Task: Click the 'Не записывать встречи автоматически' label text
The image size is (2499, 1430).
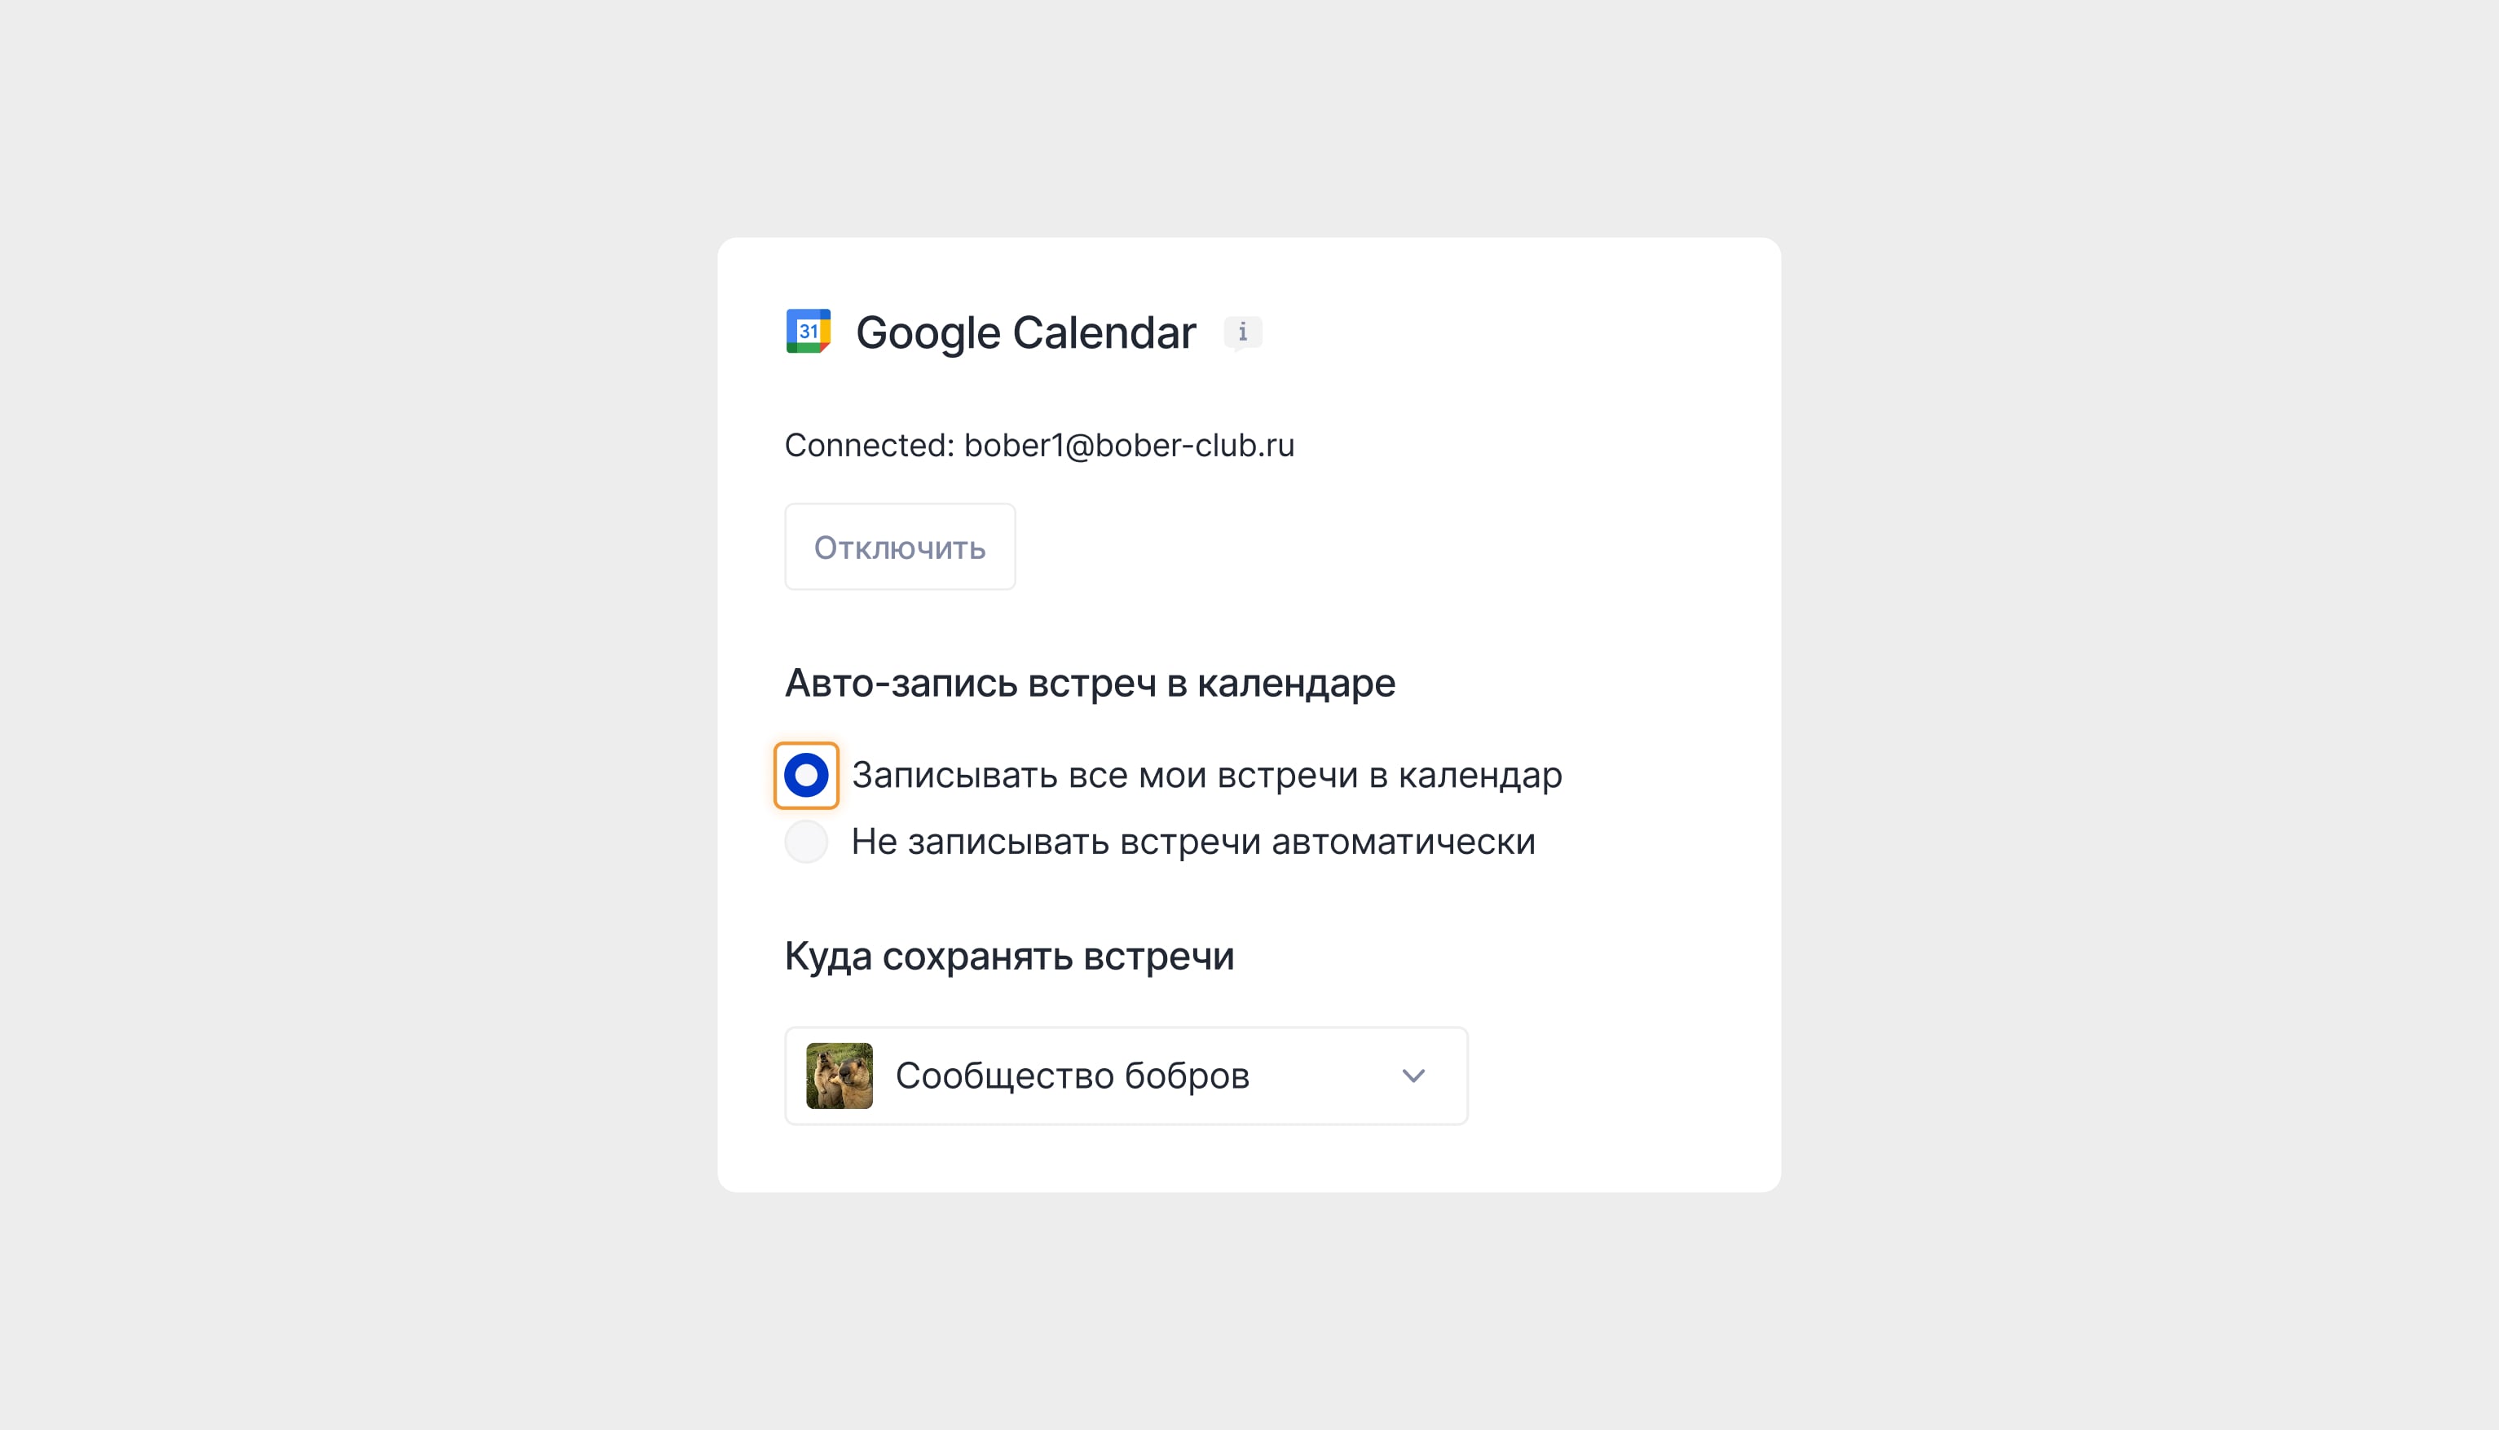Action: click(x=1192, y=842)
